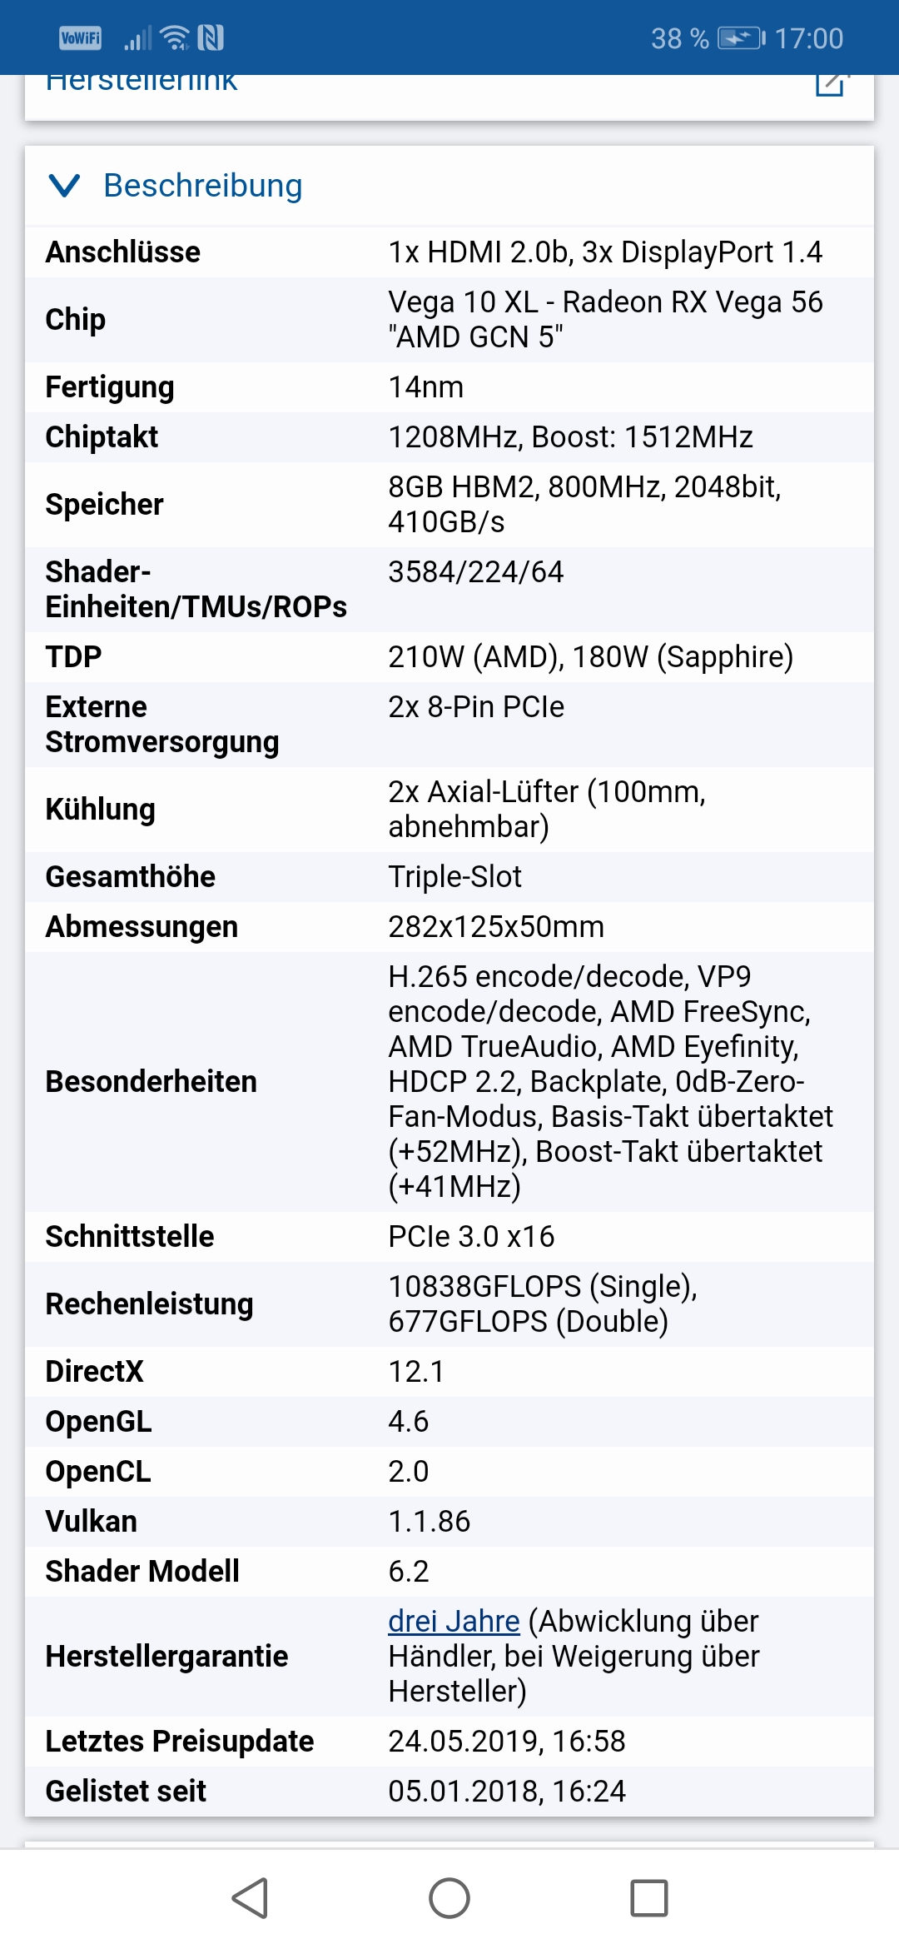The width and height of the screenshot is (899, 1949).
Task: Tap the mobile signal strength icon
Action: click(138, 38)
